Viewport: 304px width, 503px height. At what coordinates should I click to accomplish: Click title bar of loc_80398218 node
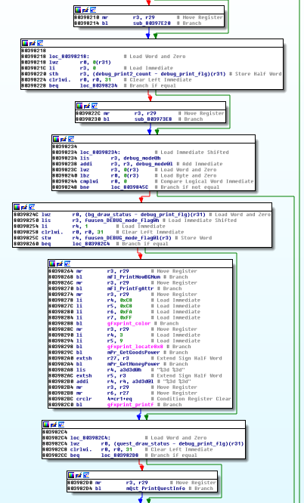coord(152,43)
